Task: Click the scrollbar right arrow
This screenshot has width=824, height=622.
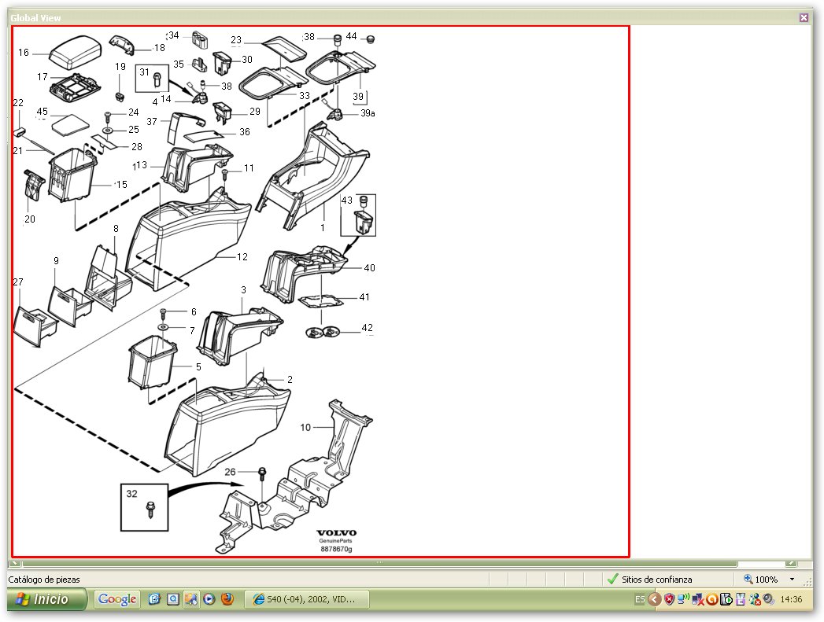Action: point(792,563)
